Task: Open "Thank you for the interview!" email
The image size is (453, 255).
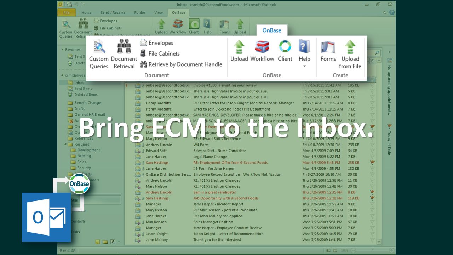Action: [217, 240]
